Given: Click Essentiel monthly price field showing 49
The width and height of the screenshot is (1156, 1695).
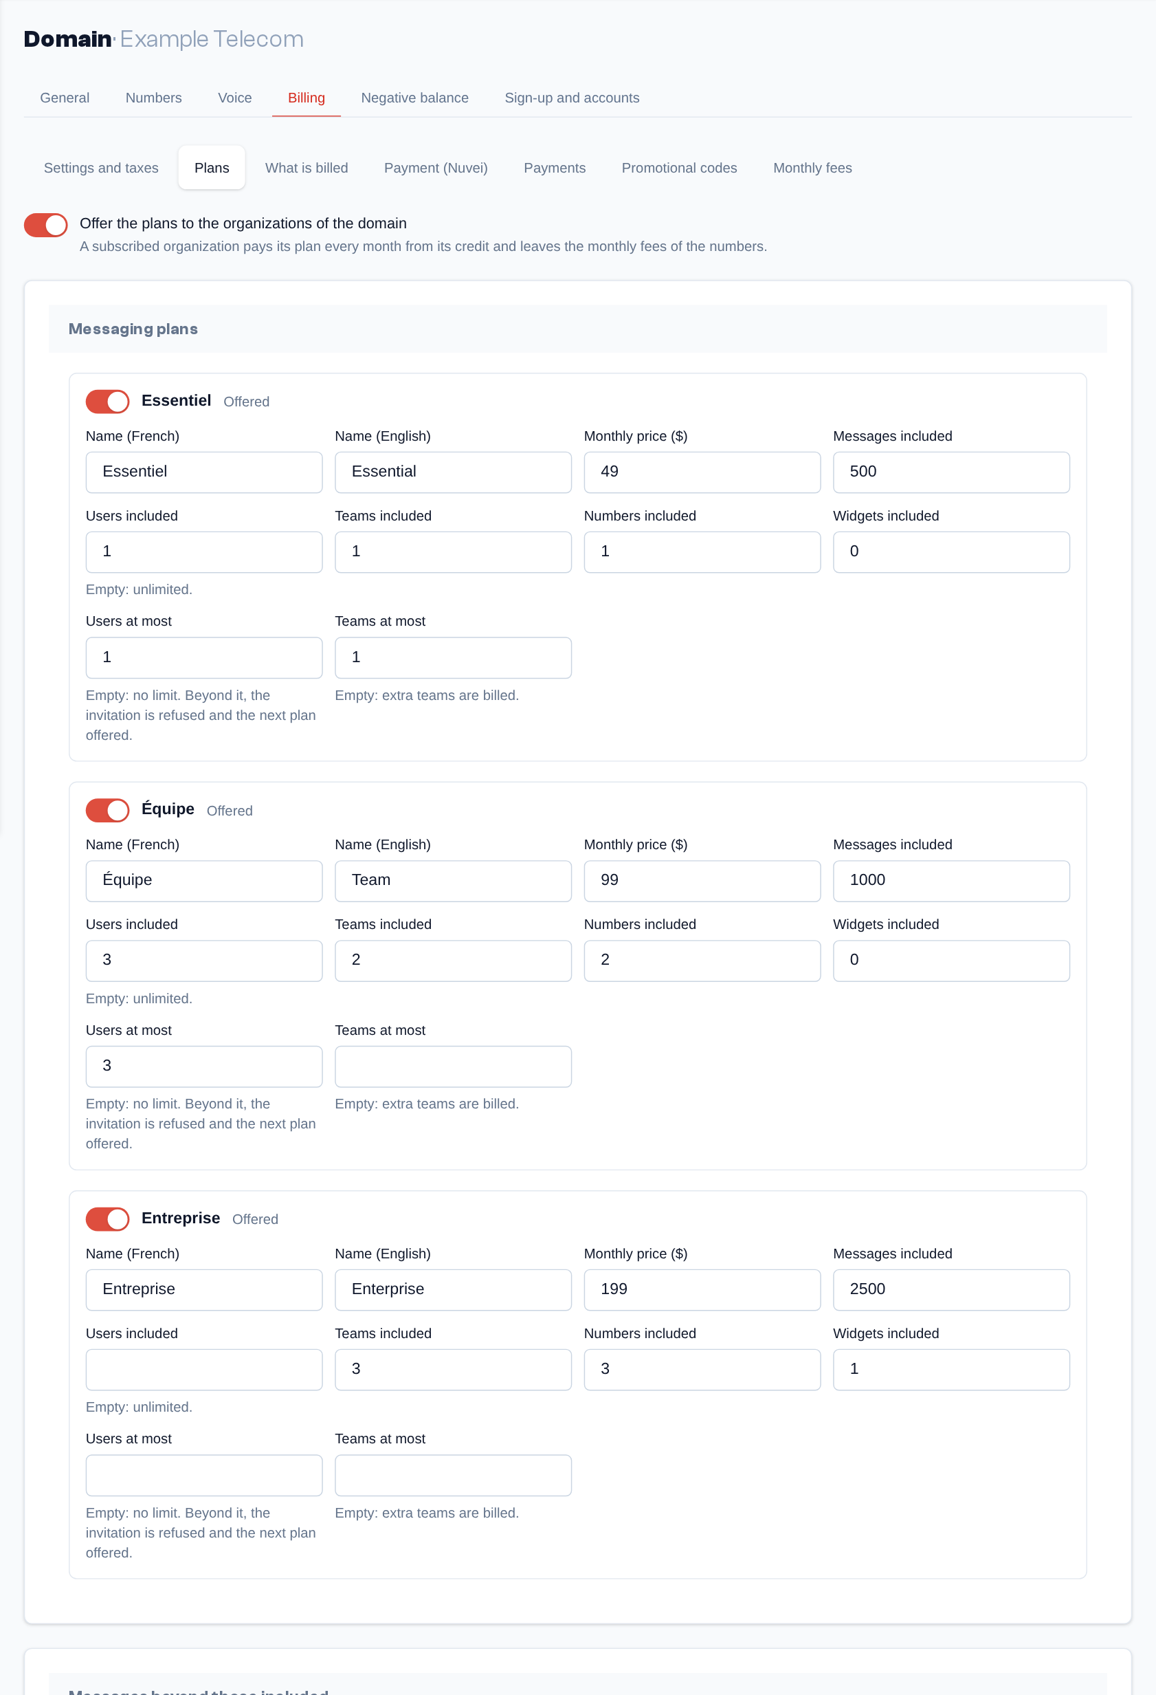Looking at the screenshot, I should (702, 472).
